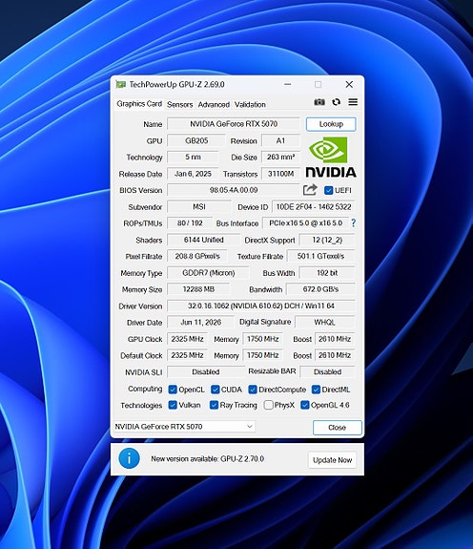Click the screenshot camera icon
This screenshot has height=549, width=473.
tap(319, 102)
